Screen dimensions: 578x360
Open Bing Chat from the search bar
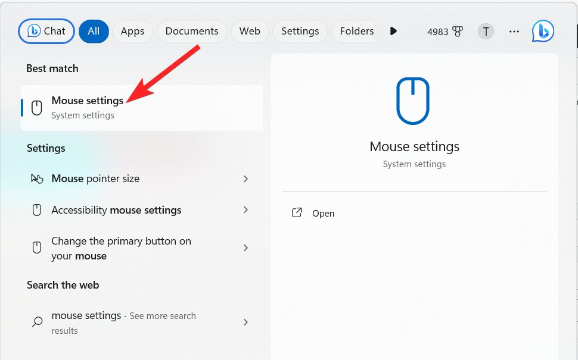tap(46, 31)
